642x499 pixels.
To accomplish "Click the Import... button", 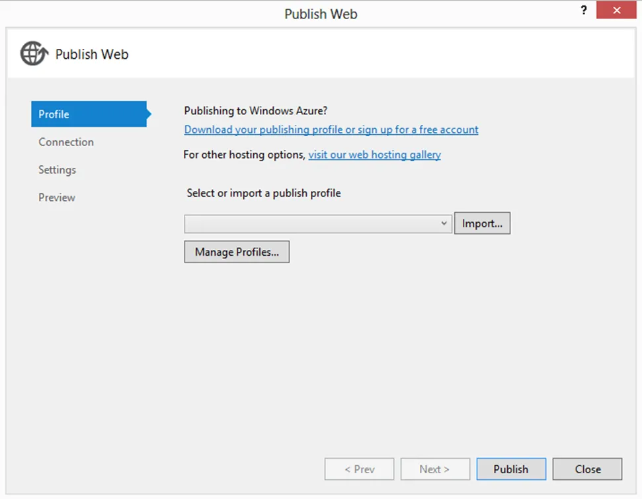I will pyautogui.click(x=482, y=223).
